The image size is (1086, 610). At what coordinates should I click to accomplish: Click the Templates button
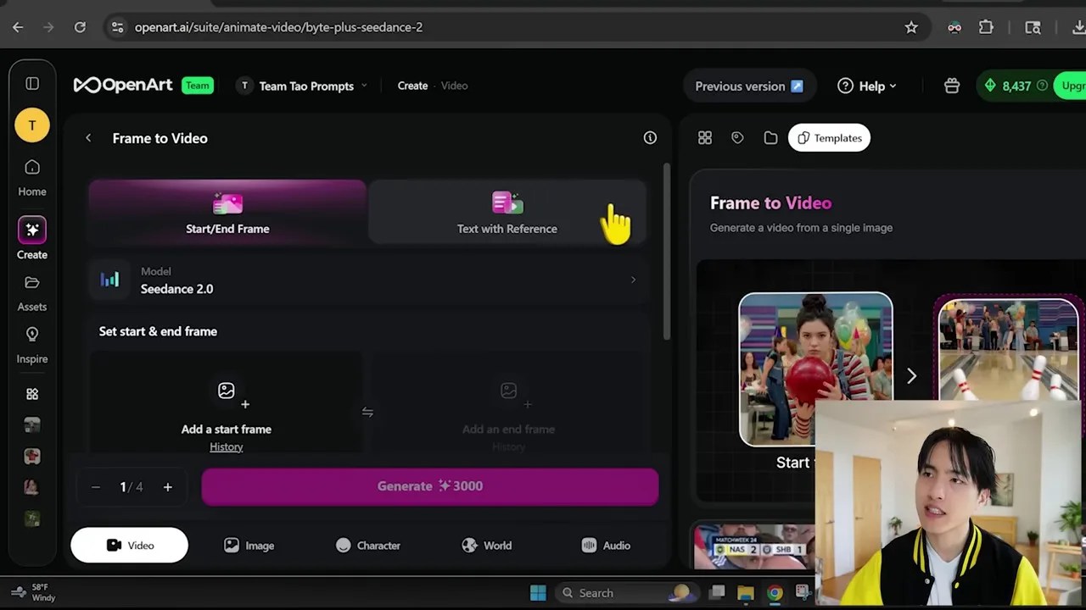(829, 137)
